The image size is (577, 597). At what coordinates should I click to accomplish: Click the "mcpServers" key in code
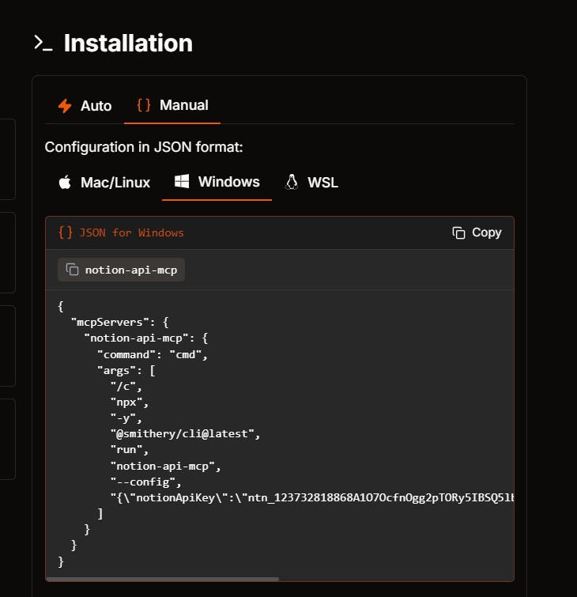(x=111, y=322)
